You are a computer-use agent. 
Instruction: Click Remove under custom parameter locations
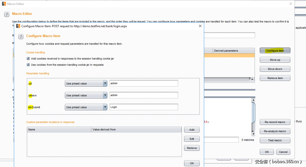pos(192,148)
